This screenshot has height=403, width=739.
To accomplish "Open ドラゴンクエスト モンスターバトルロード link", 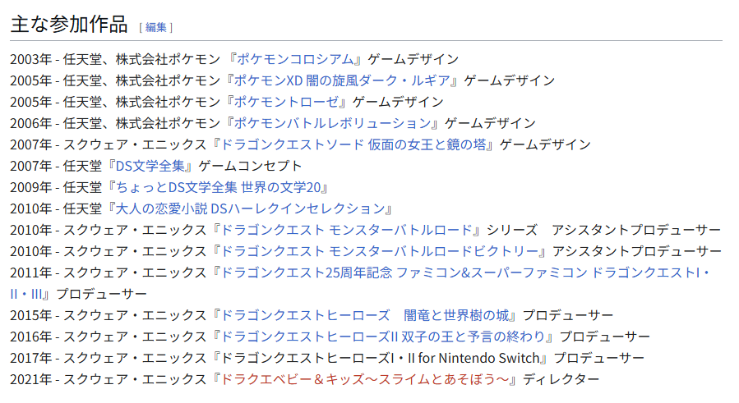I will coord(347,230).
